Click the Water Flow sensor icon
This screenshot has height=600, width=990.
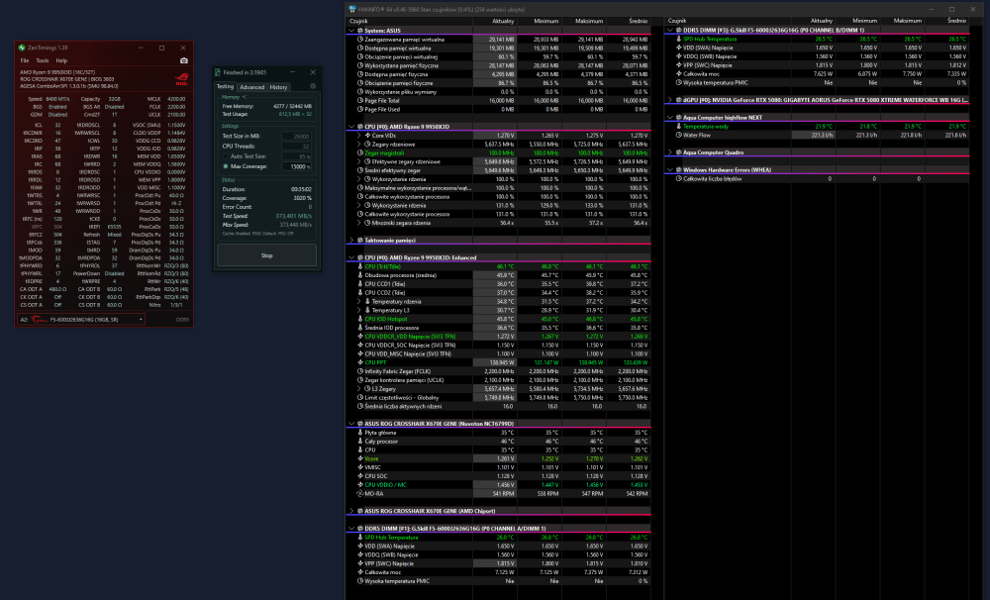coord(679,136)
